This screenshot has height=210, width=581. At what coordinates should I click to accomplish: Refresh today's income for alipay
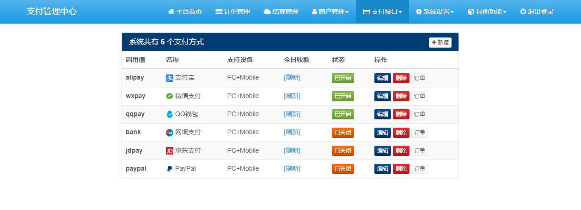(292, 78)
